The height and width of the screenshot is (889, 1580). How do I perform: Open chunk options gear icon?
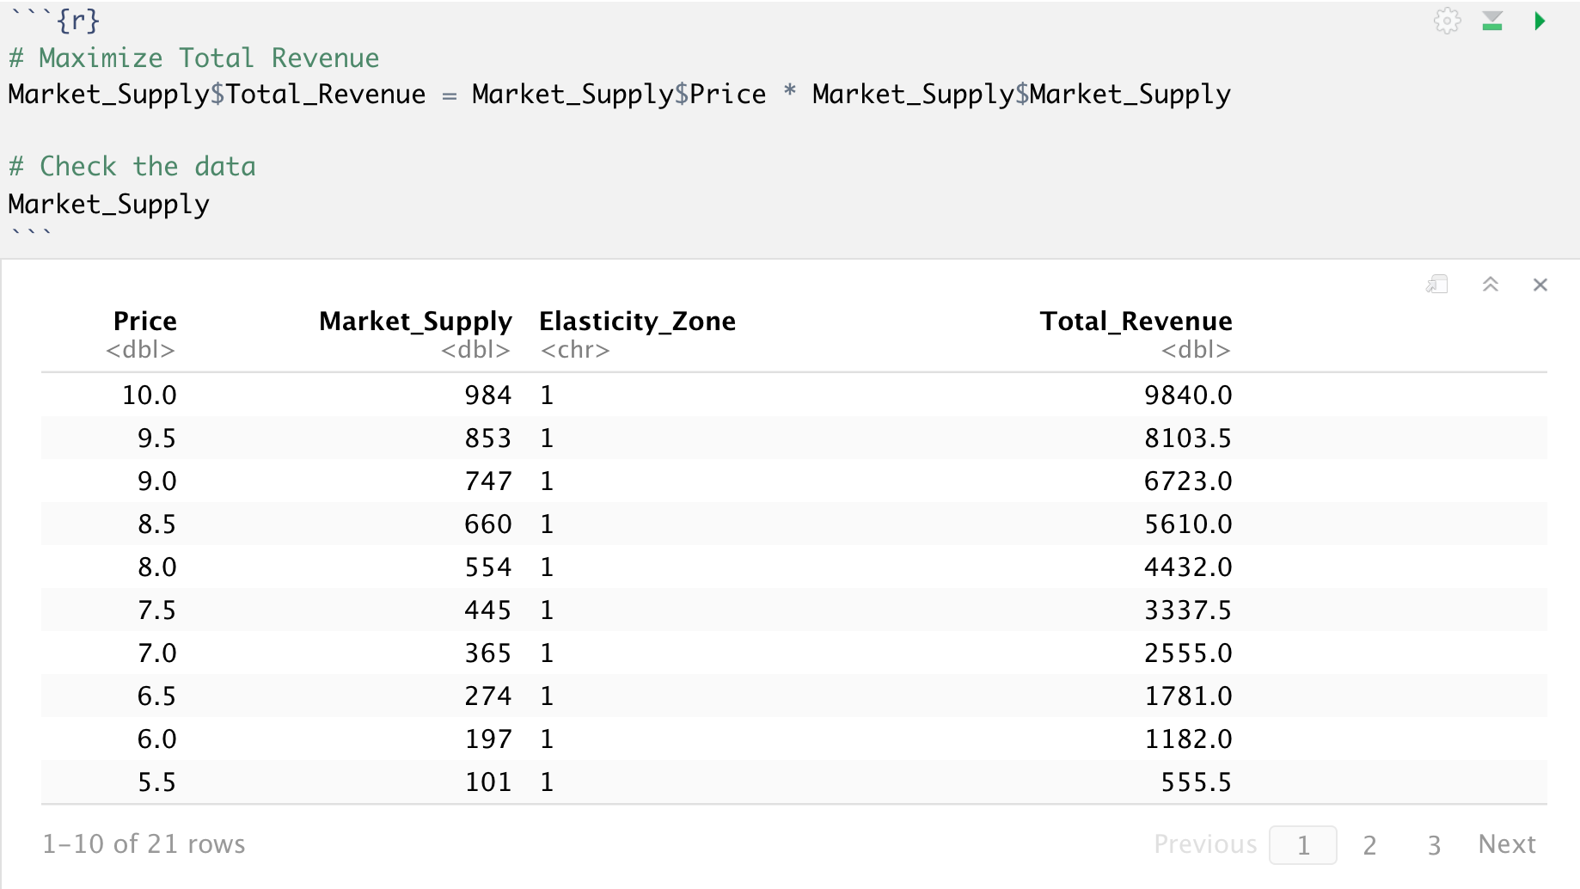[x=1447, y=21]
